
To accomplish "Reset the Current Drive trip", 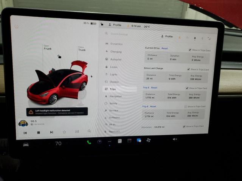I will pos(164,48).
